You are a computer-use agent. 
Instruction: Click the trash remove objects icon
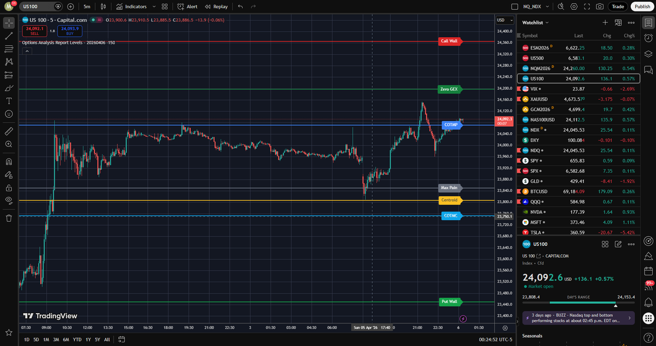[x=9, y=218]
